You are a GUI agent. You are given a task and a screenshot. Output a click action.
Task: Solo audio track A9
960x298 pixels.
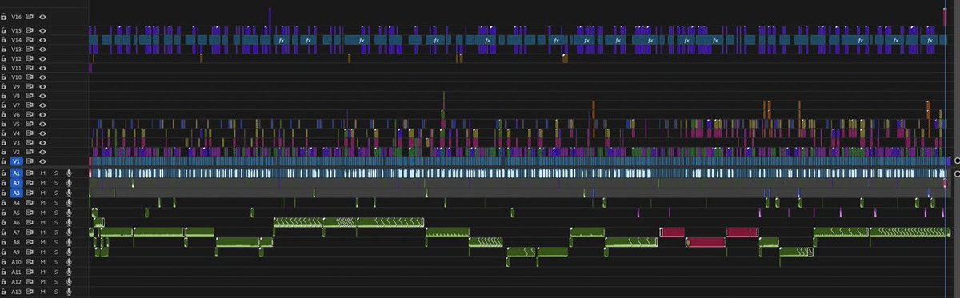click(x=56, y=252)
